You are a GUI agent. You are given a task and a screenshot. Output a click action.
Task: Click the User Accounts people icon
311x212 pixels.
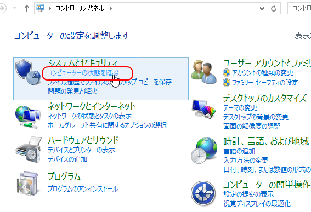pos(204,72)
